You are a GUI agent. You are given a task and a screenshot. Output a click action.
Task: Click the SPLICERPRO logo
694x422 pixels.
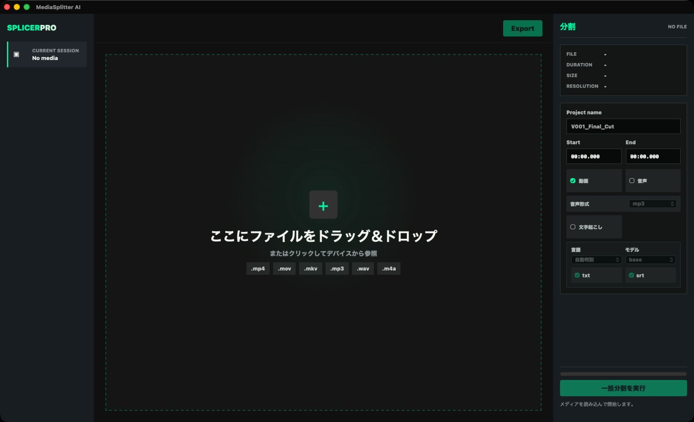coord(32,28)
